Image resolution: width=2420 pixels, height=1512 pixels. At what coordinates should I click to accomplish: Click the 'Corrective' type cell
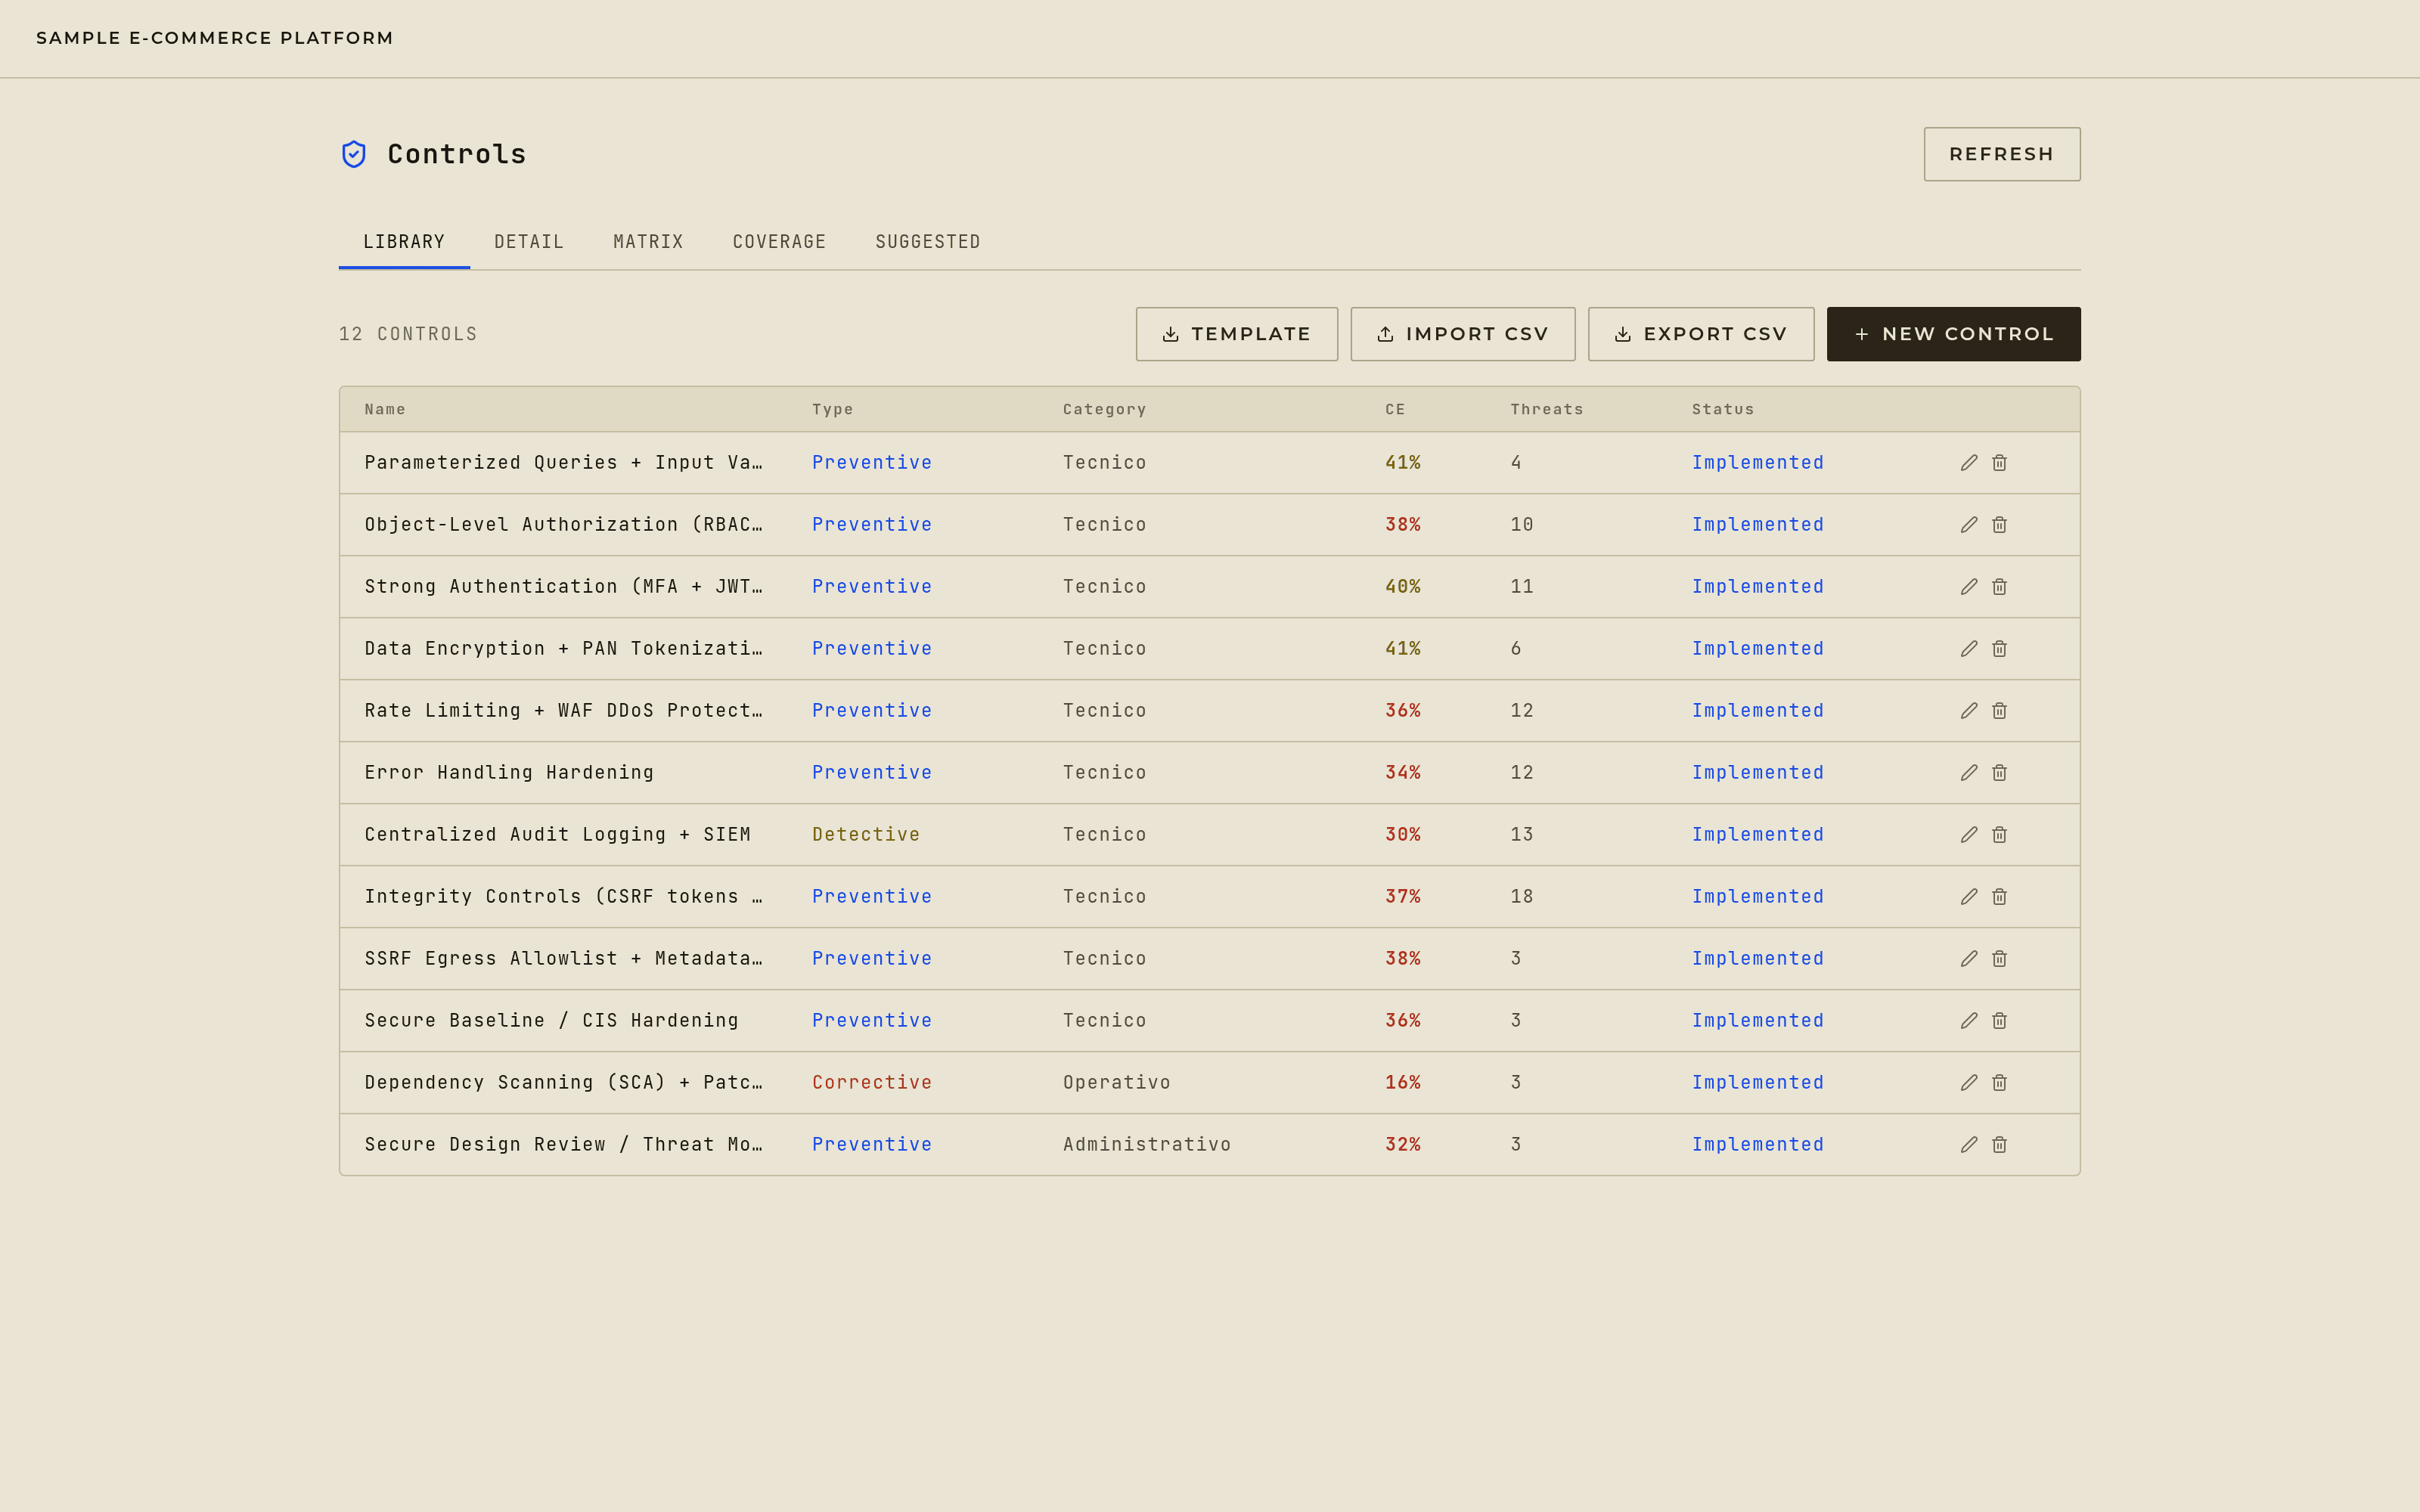[871, 1083]
